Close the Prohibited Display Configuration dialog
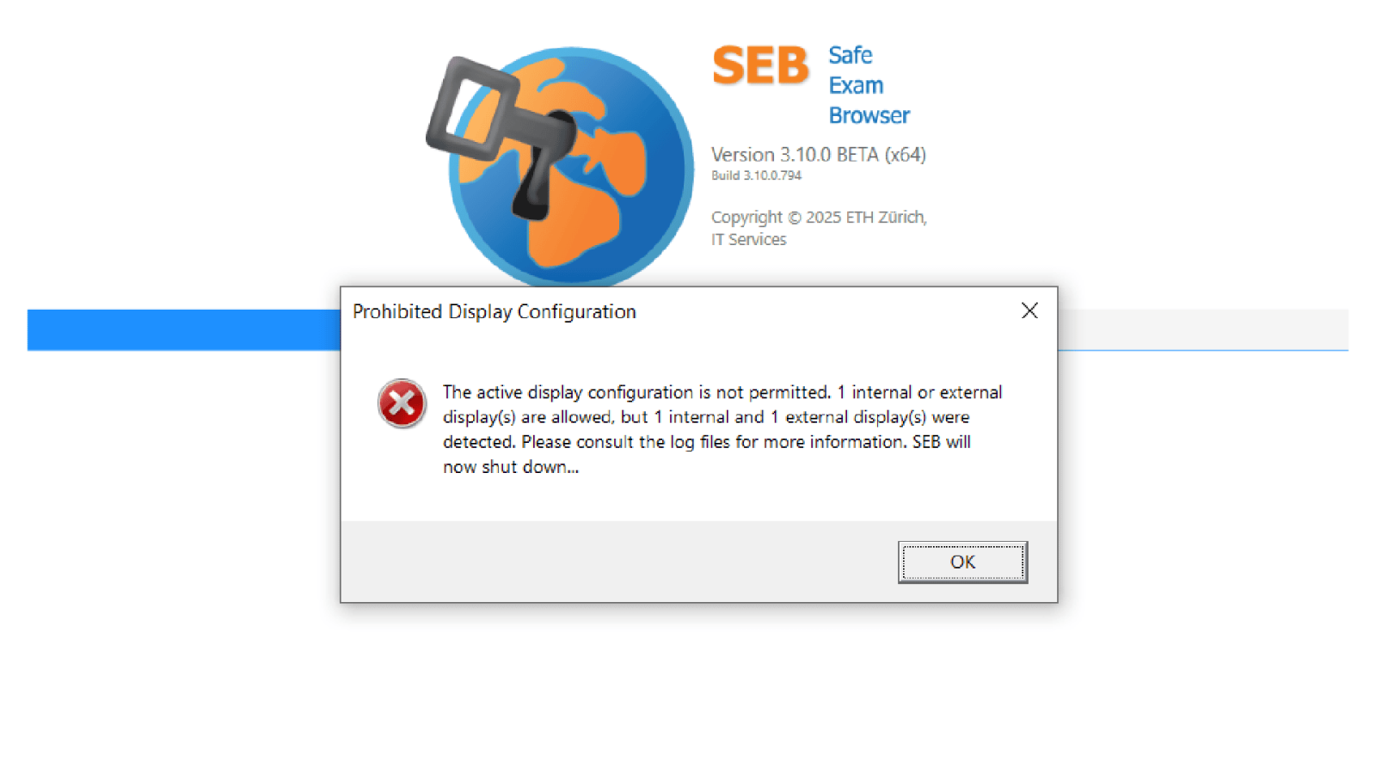The width and height of the screenshot is (1376, 774). [x=1029, y=310]
